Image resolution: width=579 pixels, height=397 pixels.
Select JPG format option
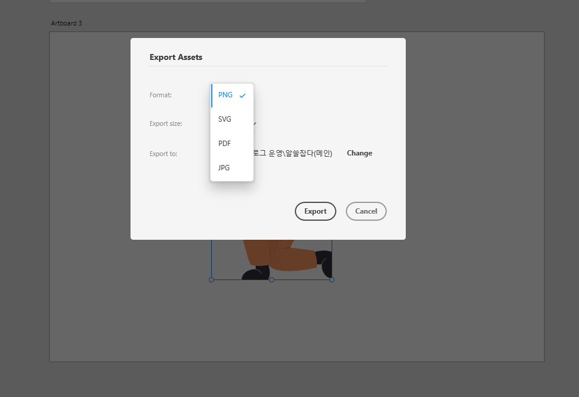click(232, 168)
